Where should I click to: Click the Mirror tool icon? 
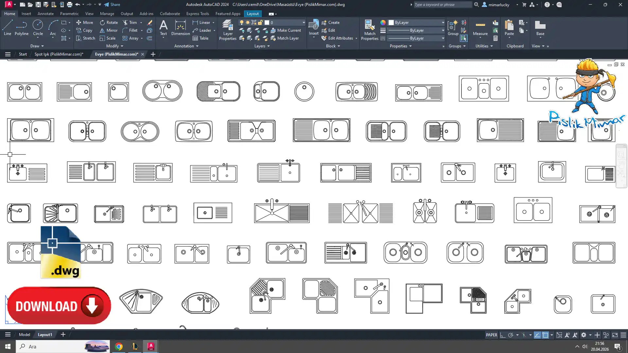pos(102,30)
